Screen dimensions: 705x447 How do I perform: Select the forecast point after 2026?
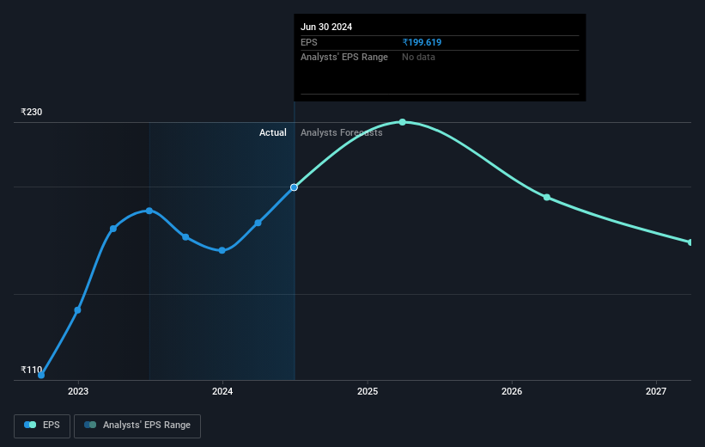click(x=547, y=197)
